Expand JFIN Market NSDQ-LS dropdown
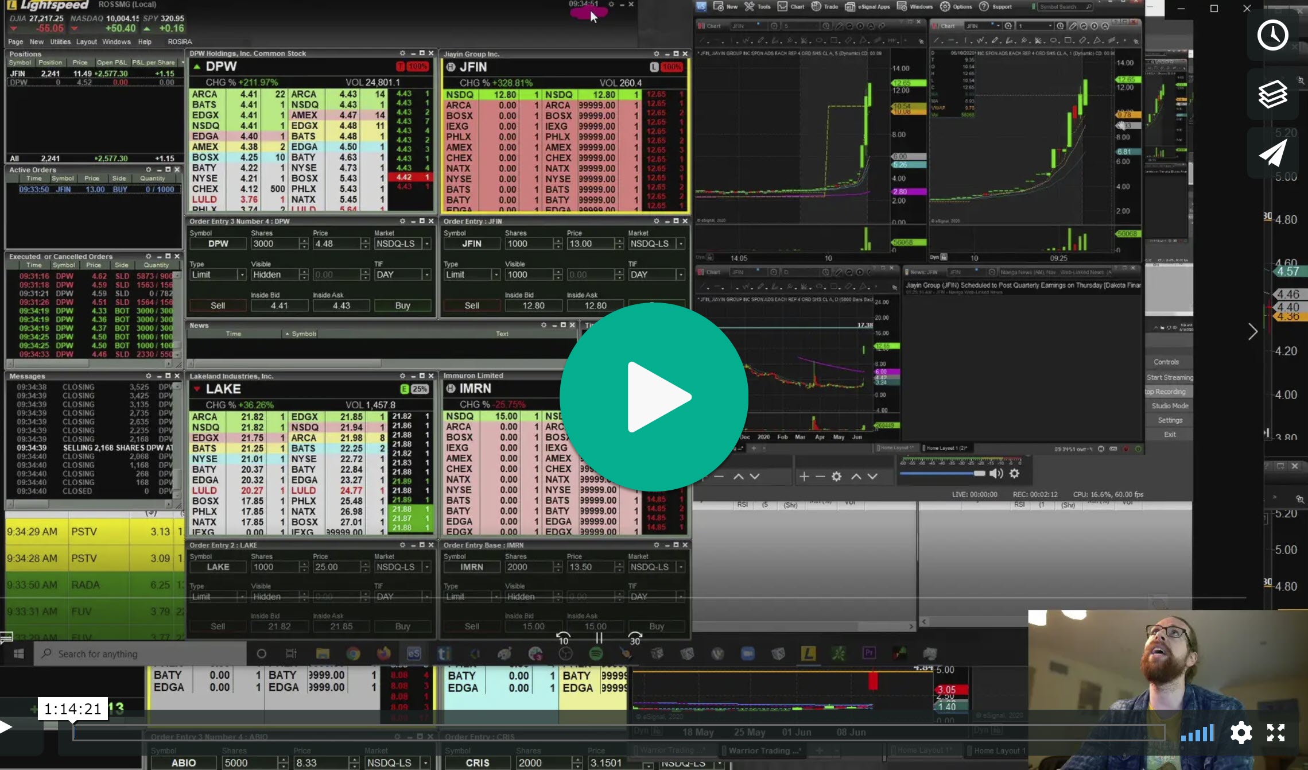The height and width of the screenshot is (770, 1308). tap(681, 244)
